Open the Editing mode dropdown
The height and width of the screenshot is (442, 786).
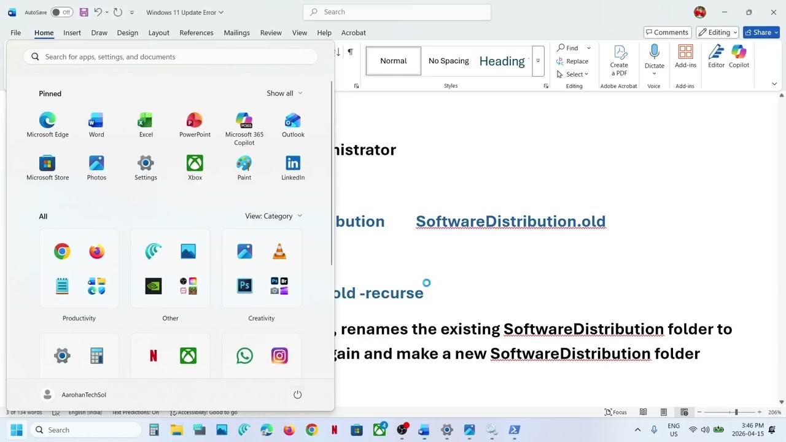(x=717, y=33)
